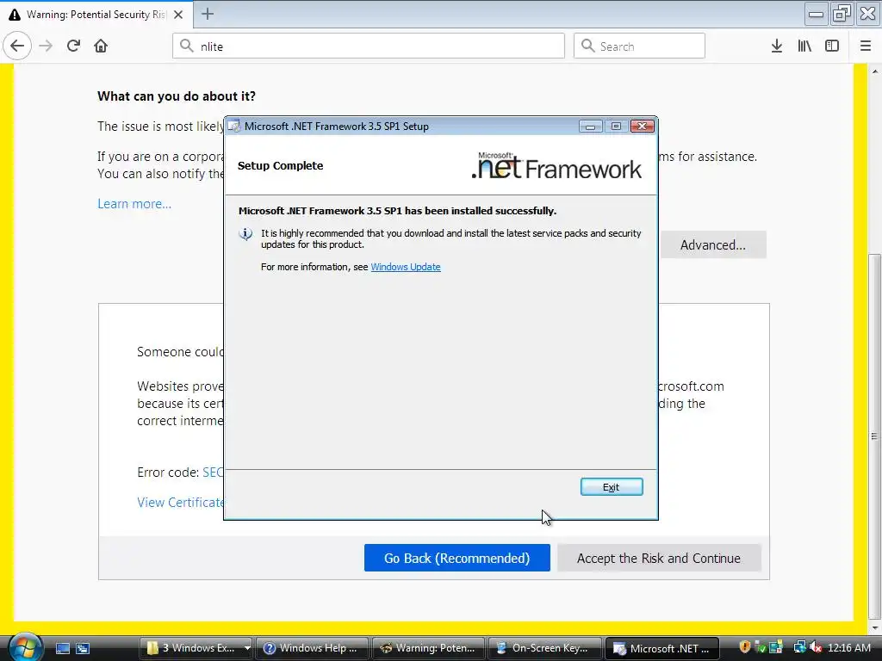Image resolution: width=882 pixels, height=661 pixels.
Task: Click the muted volume tray icon
Action: tap(816, 647)
